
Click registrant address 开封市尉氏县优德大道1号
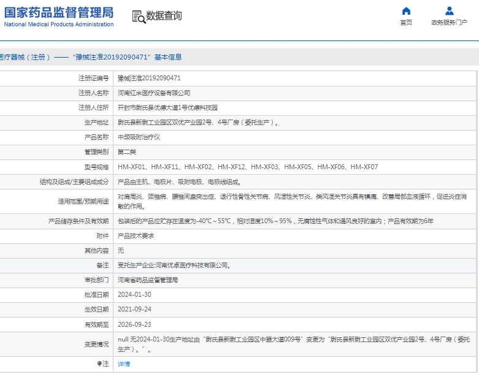[167, 107]
